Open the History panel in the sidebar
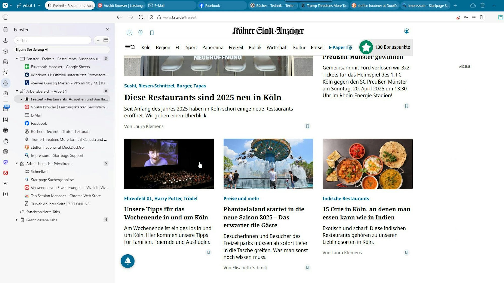The height and width of the screenshot is (283, 504). tap(6, 51)
